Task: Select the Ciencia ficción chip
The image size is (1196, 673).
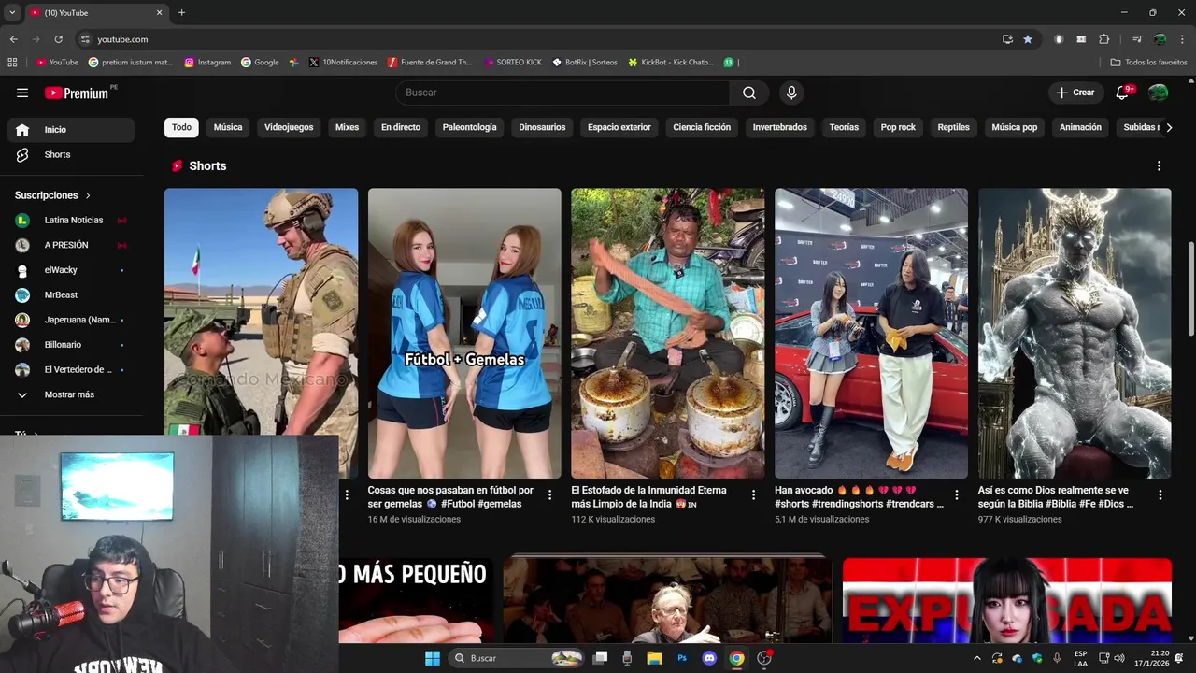Action: click(702, 127)
